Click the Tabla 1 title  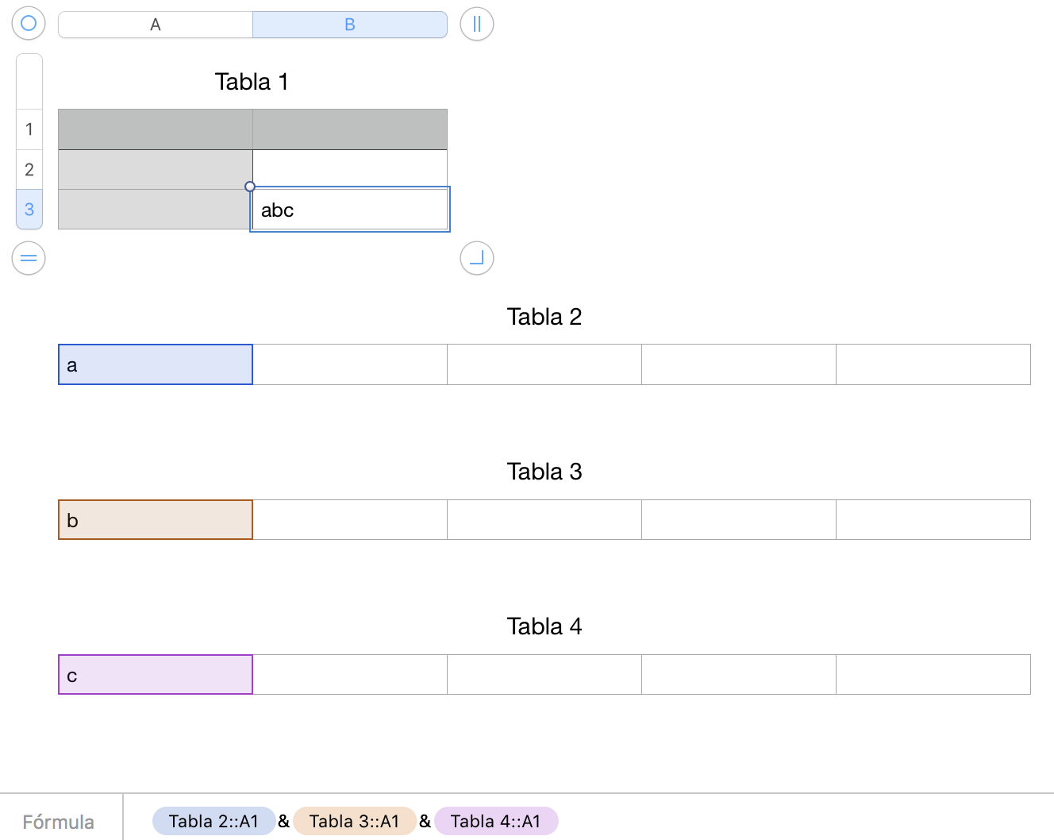252,82
